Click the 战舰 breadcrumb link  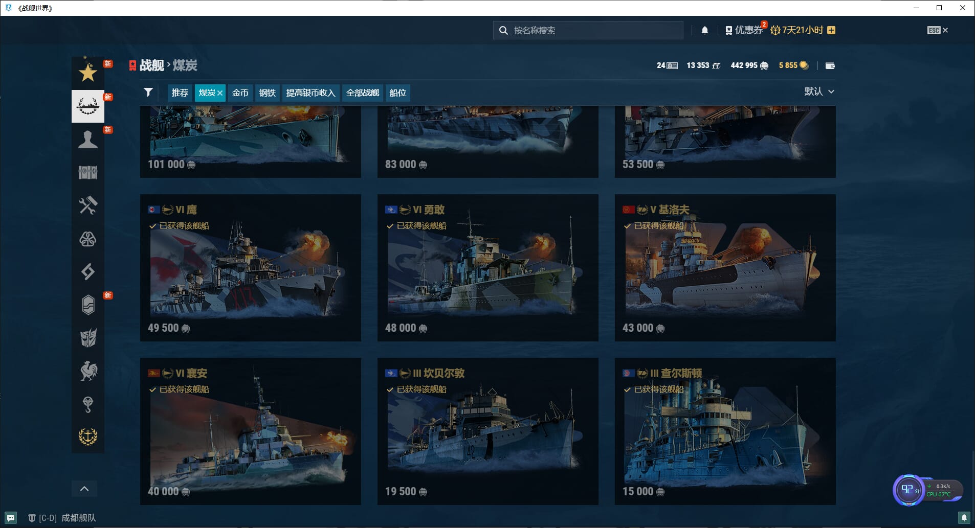coord(151,65)
